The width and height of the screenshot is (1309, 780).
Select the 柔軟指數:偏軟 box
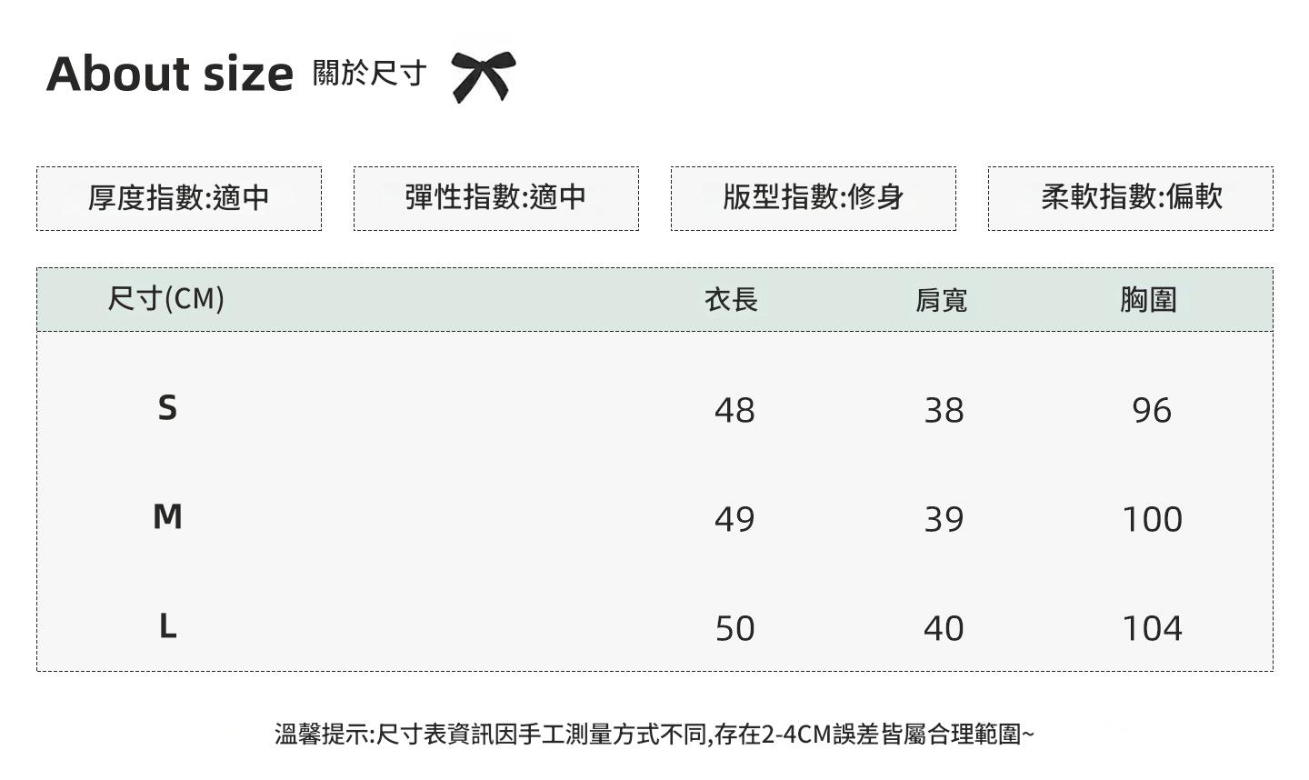pyautogui.click(x=1130, y=198)
